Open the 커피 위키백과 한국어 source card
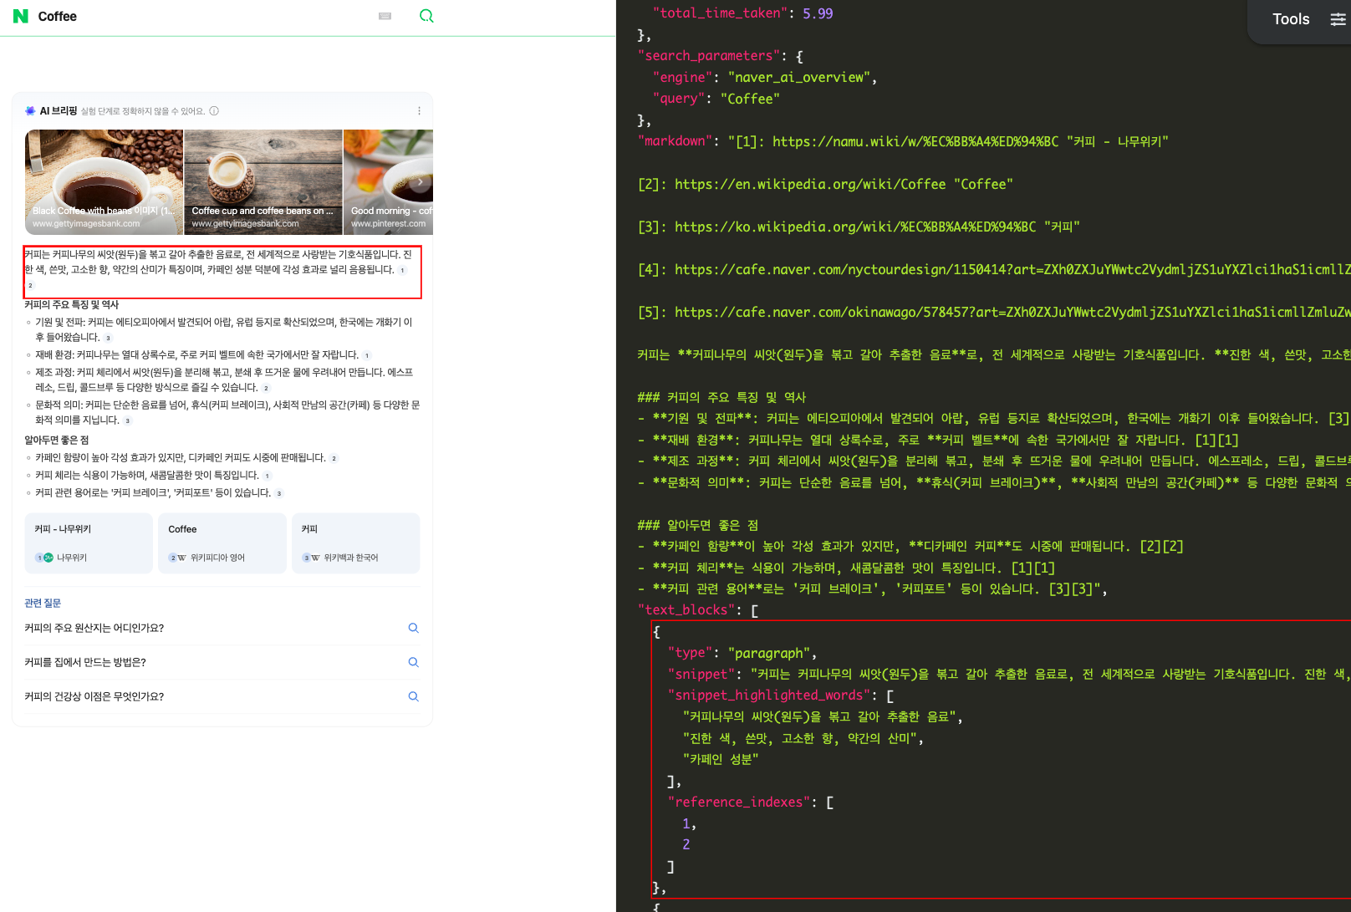 coord(355,543)
